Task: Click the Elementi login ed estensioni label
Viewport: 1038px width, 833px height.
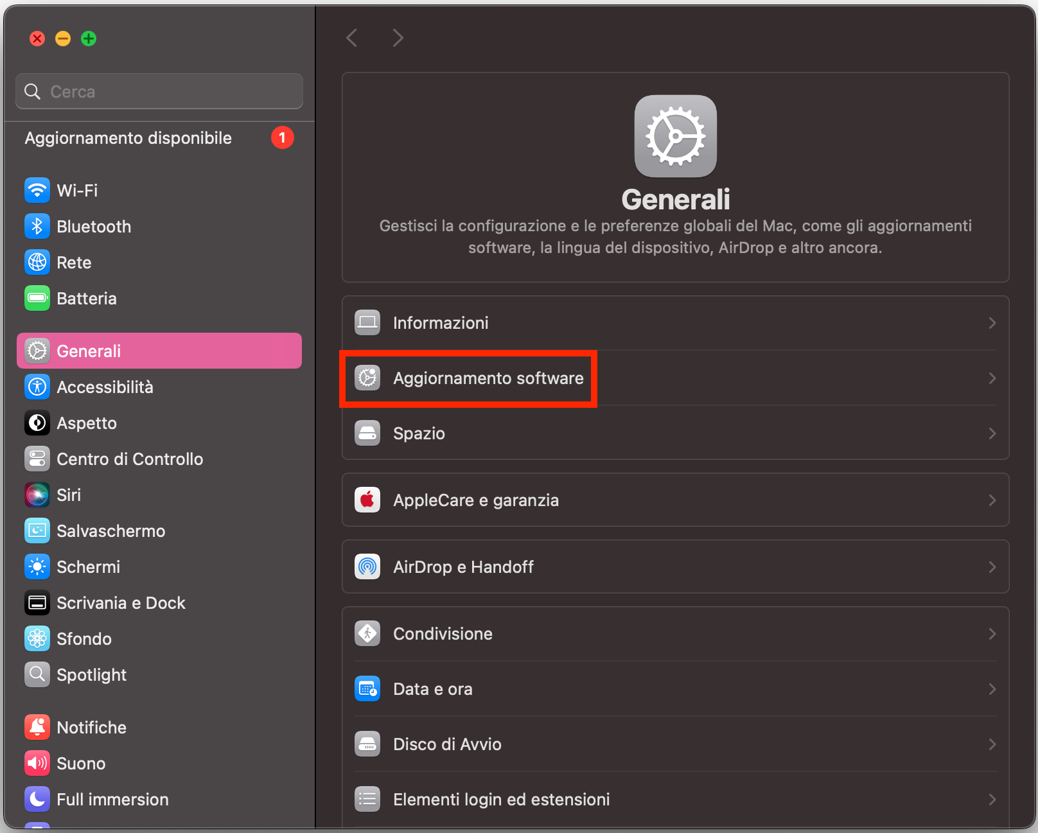Action: tap(502, 800)
